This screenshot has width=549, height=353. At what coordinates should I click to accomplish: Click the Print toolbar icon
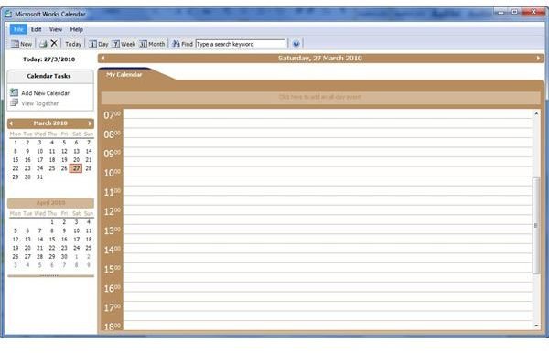(x=43, y=44)
